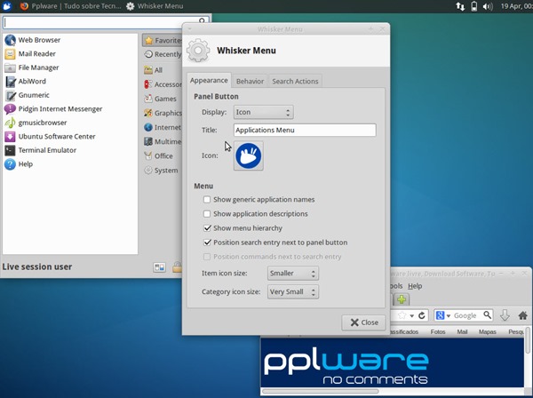Open the URL history dropdown arrow in Firefox
This screenshot has height=398, width=533.
click(411, 315)
